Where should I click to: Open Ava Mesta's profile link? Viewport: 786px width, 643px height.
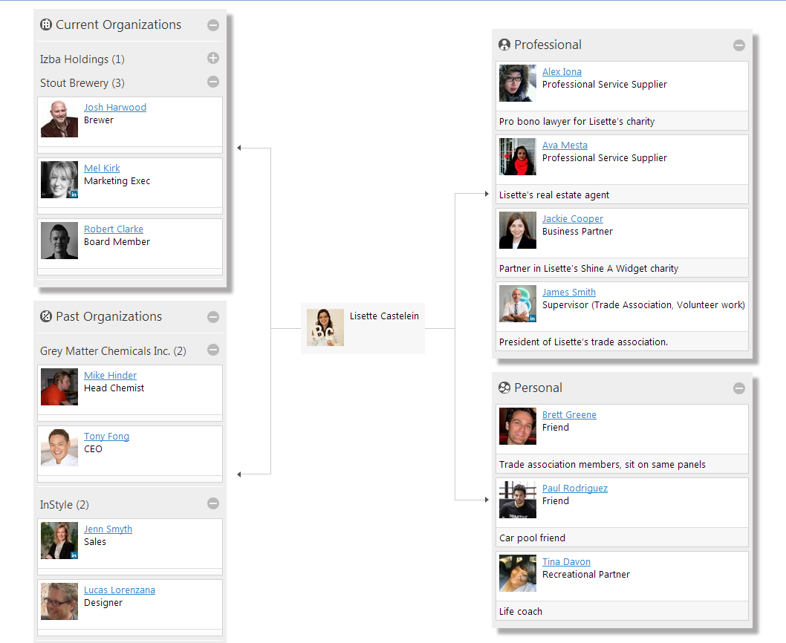565,146
